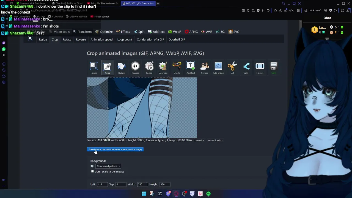The width and height of the screenshot is (352, 198).
Task: Open the Cut scissors tool
Action: pos(232,68)
